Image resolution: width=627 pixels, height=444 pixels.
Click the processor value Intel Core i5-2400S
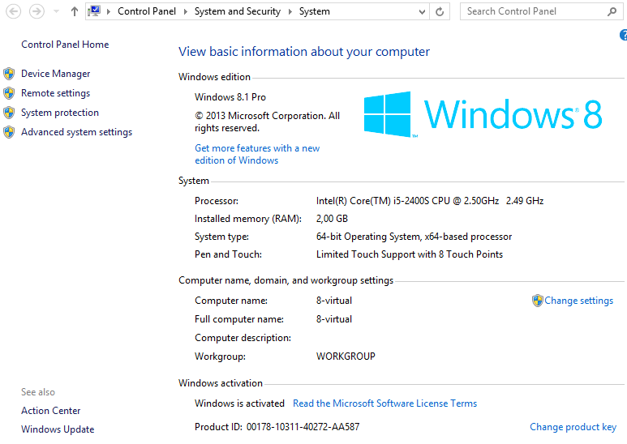430,201
